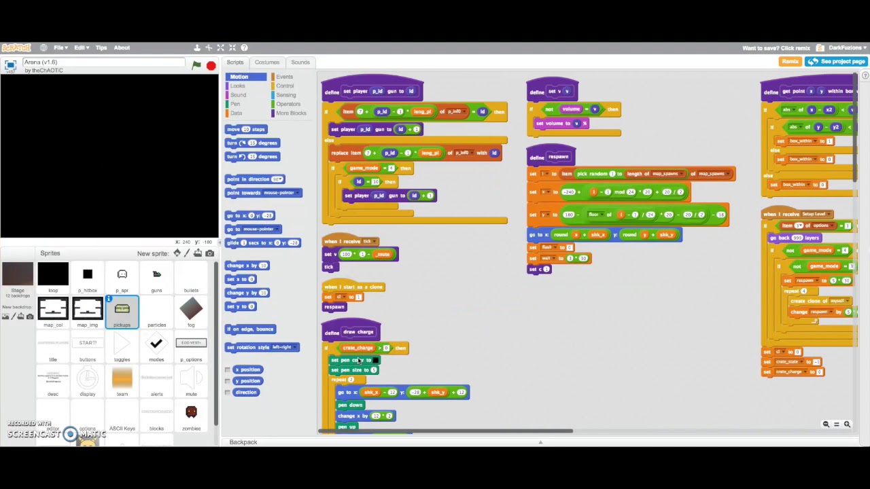Click the red stop sign button
The width and height of the screenshot is (870, 489).
pyautogui.click(x=211, y=65)
